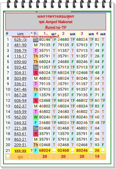Click the '...' cell at the start of the totals row

tap(8, 157)
